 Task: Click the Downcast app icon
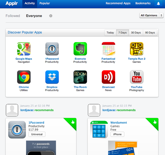(x=108, y=77)
